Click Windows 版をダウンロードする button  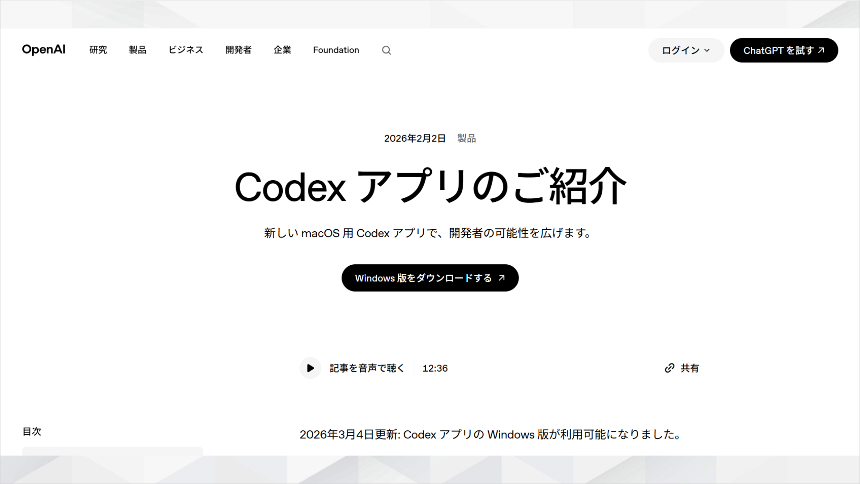430,278
